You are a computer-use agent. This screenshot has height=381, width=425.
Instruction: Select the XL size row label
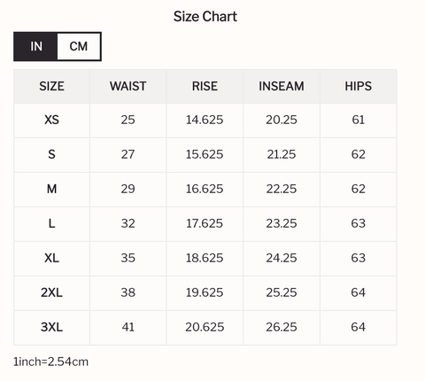[51, 259]
